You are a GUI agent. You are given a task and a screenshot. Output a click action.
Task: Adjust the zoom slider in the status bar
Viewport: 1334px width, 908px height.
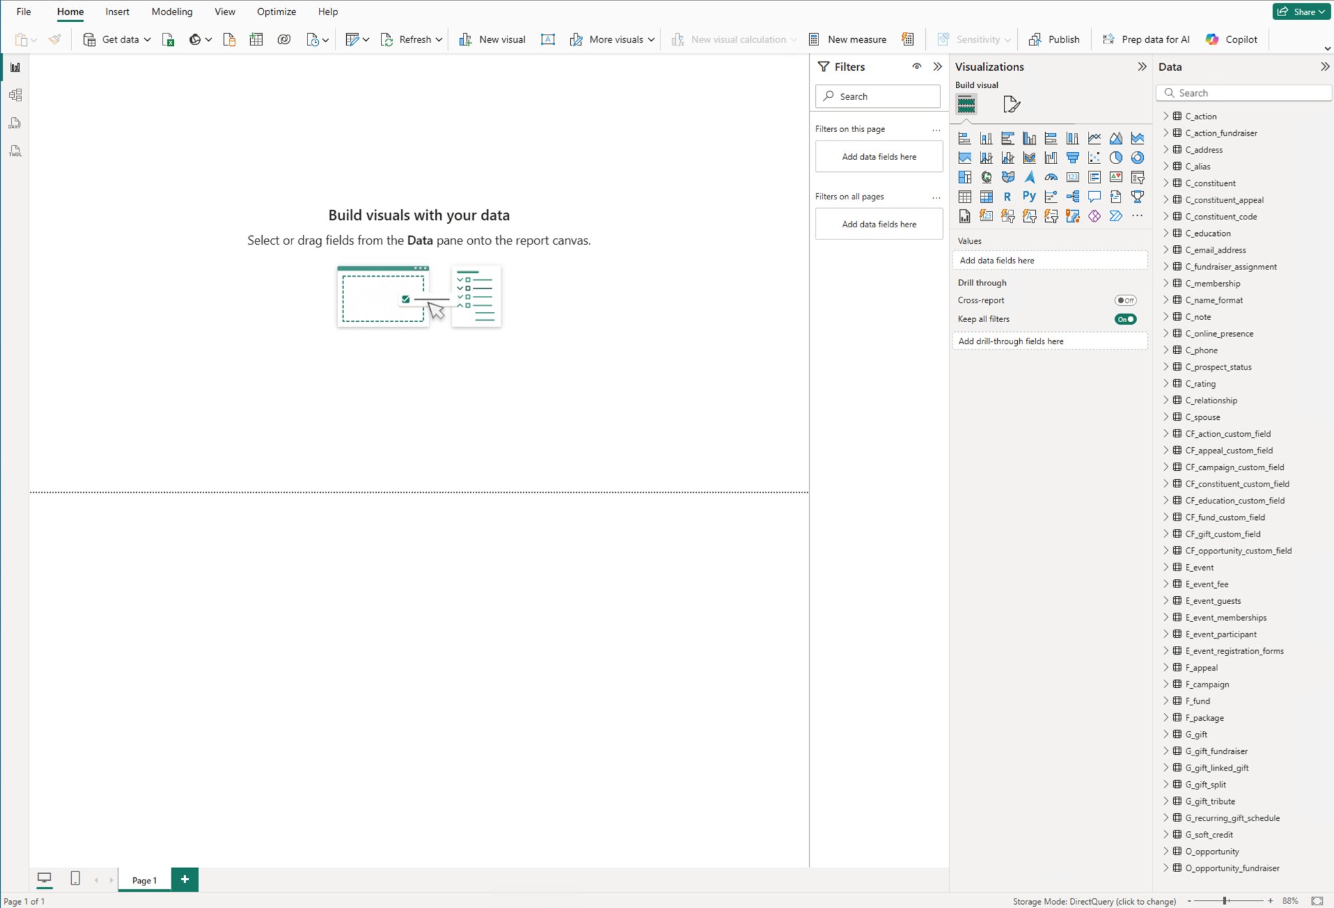[x=1226, y=900]
